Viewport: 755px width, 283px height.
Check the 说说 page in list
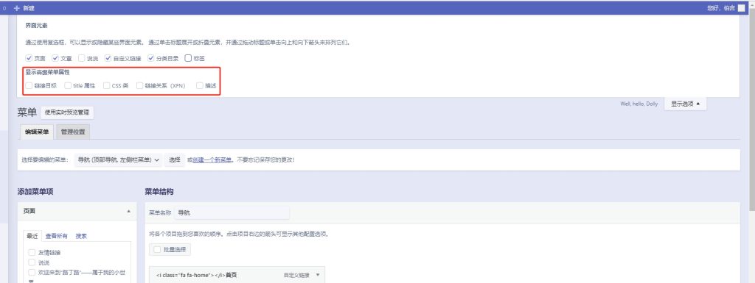tap(32, 262)
